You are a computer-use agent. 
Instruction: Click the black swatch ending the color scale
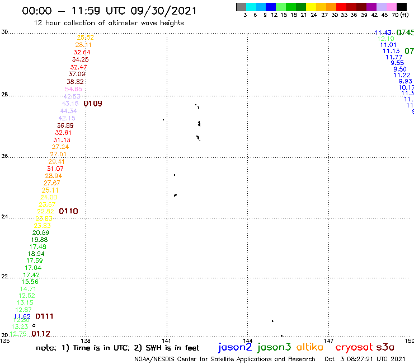(x=401, y=7)
